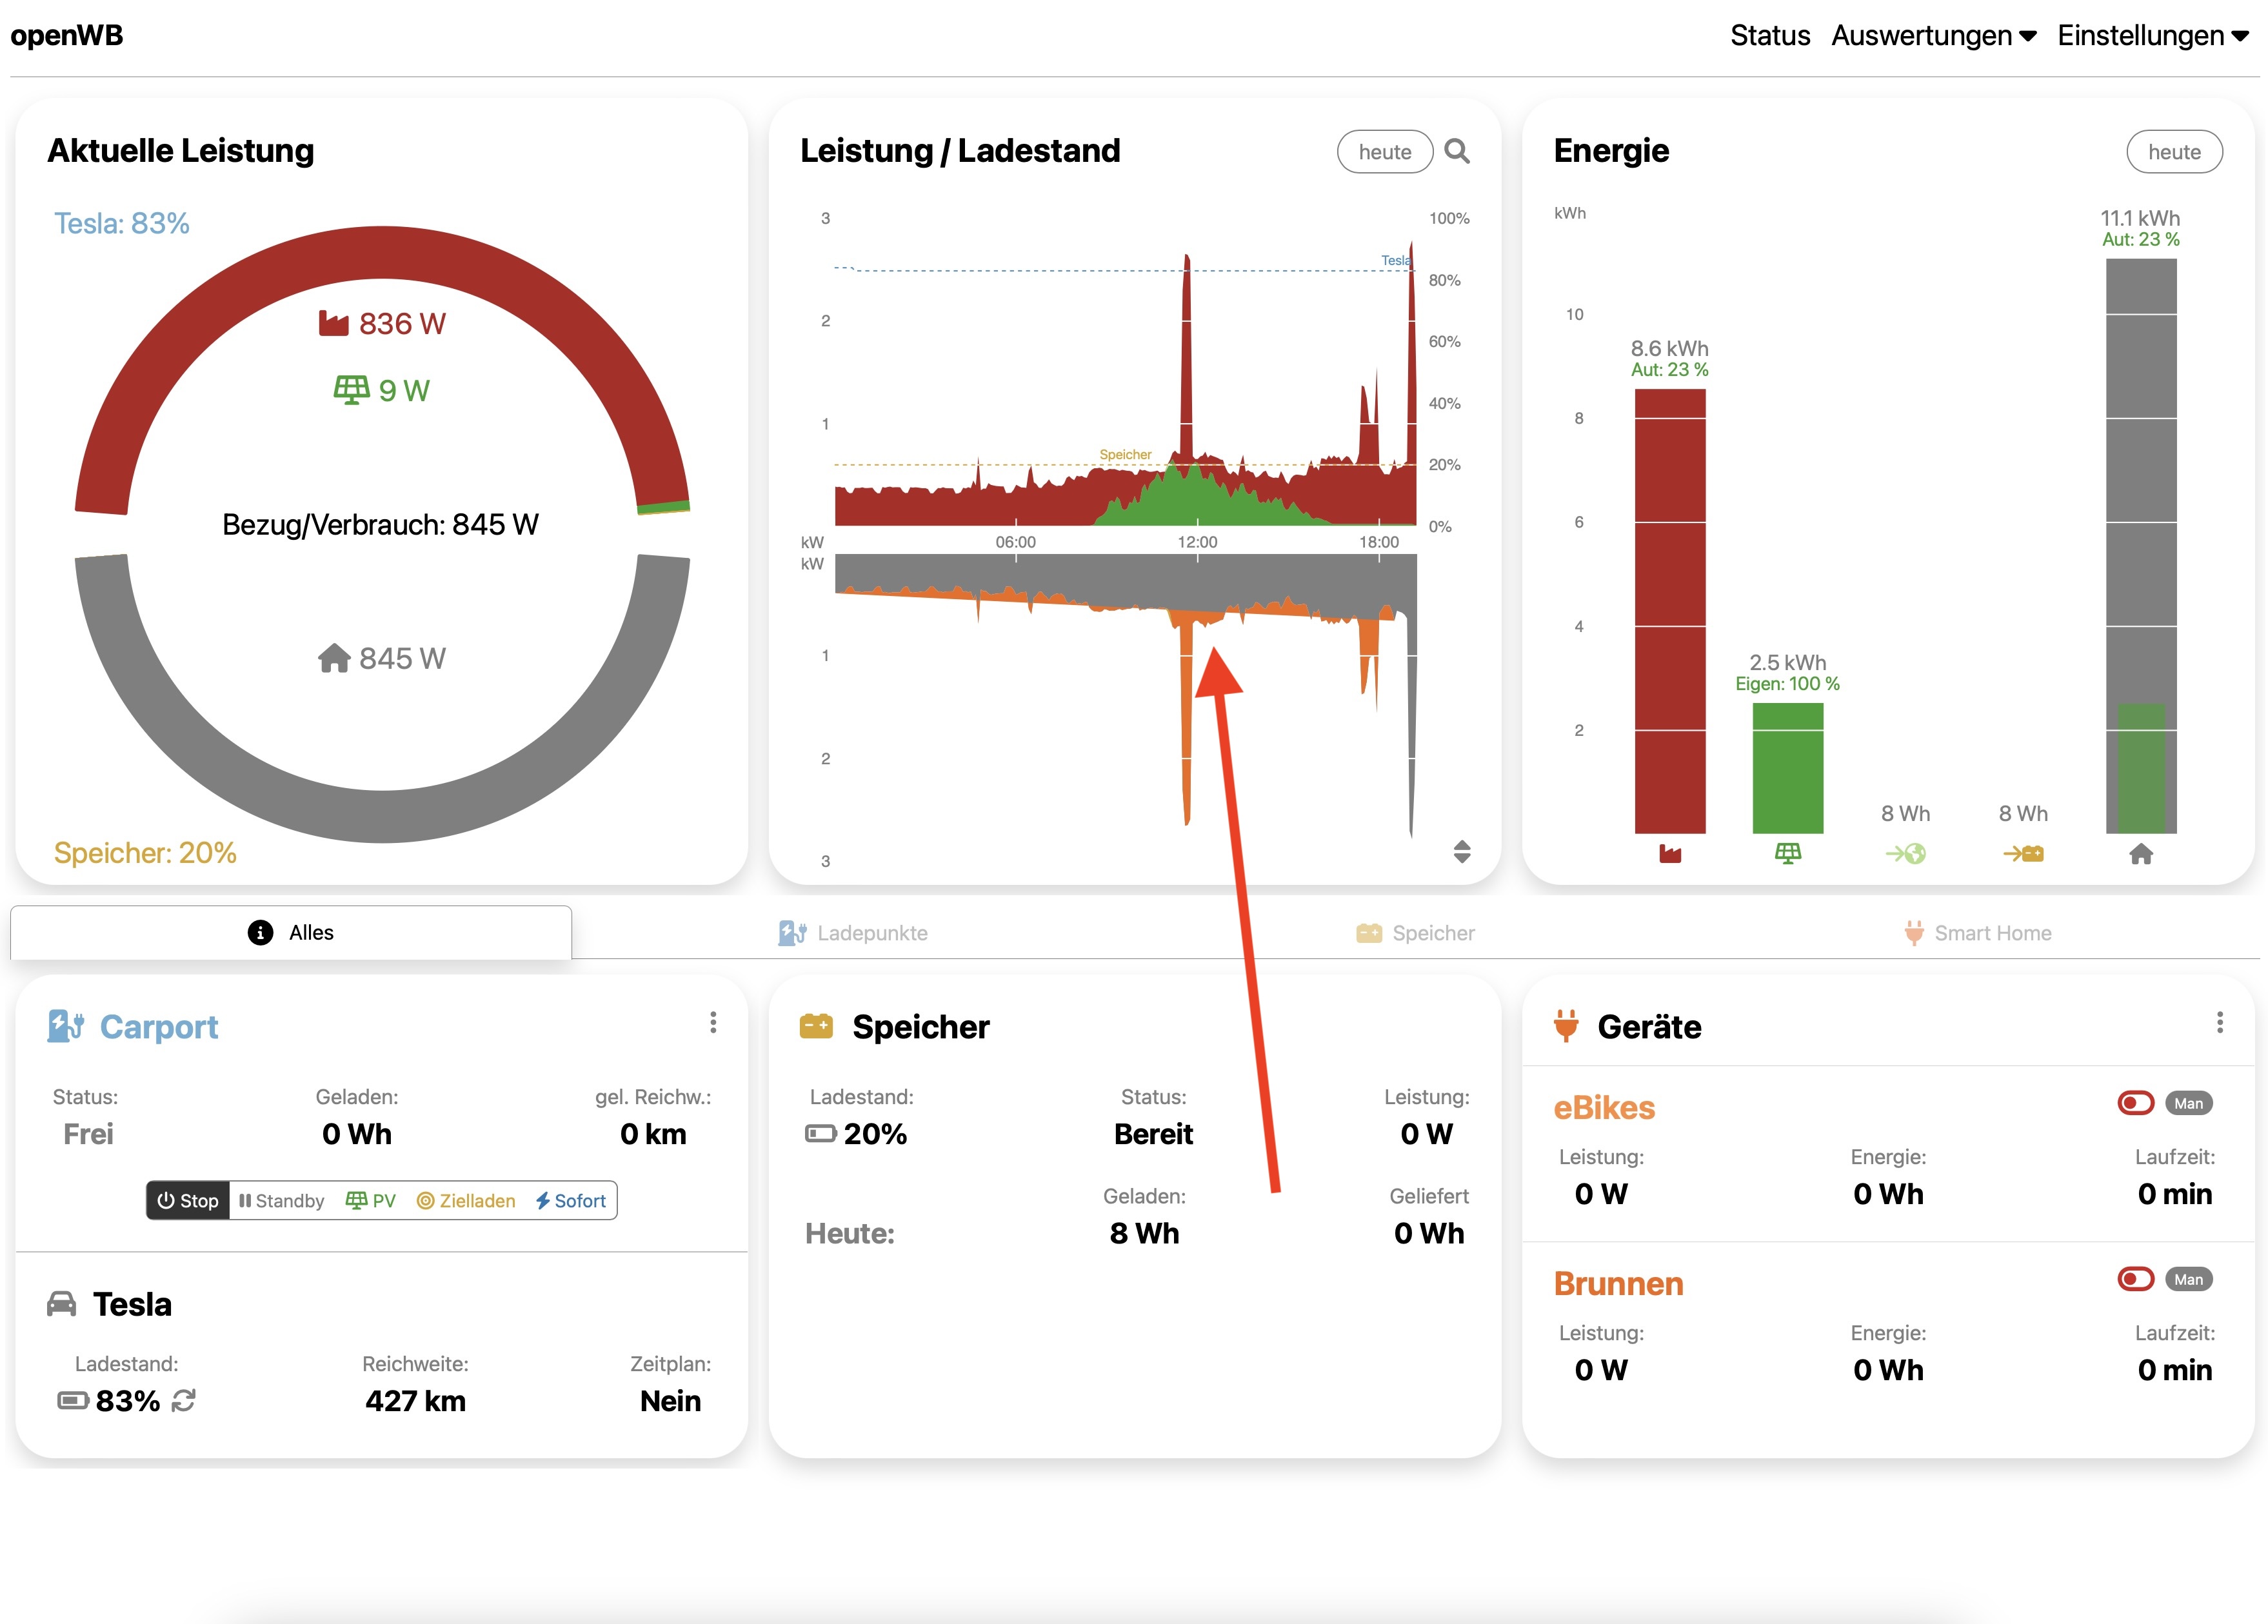The image size is (2268, 1624).
Task: Click the solar panel icon below the Energie chart
Action: (x=1787, y=854)
